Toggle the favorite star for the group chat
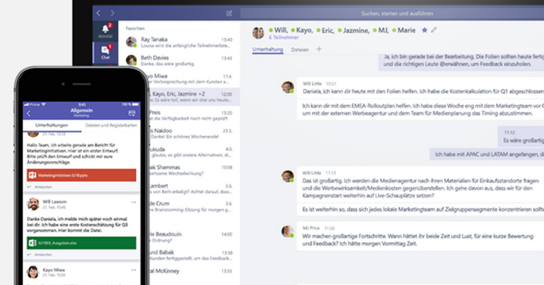Screen dimensions: 544x285 point(424,30)
